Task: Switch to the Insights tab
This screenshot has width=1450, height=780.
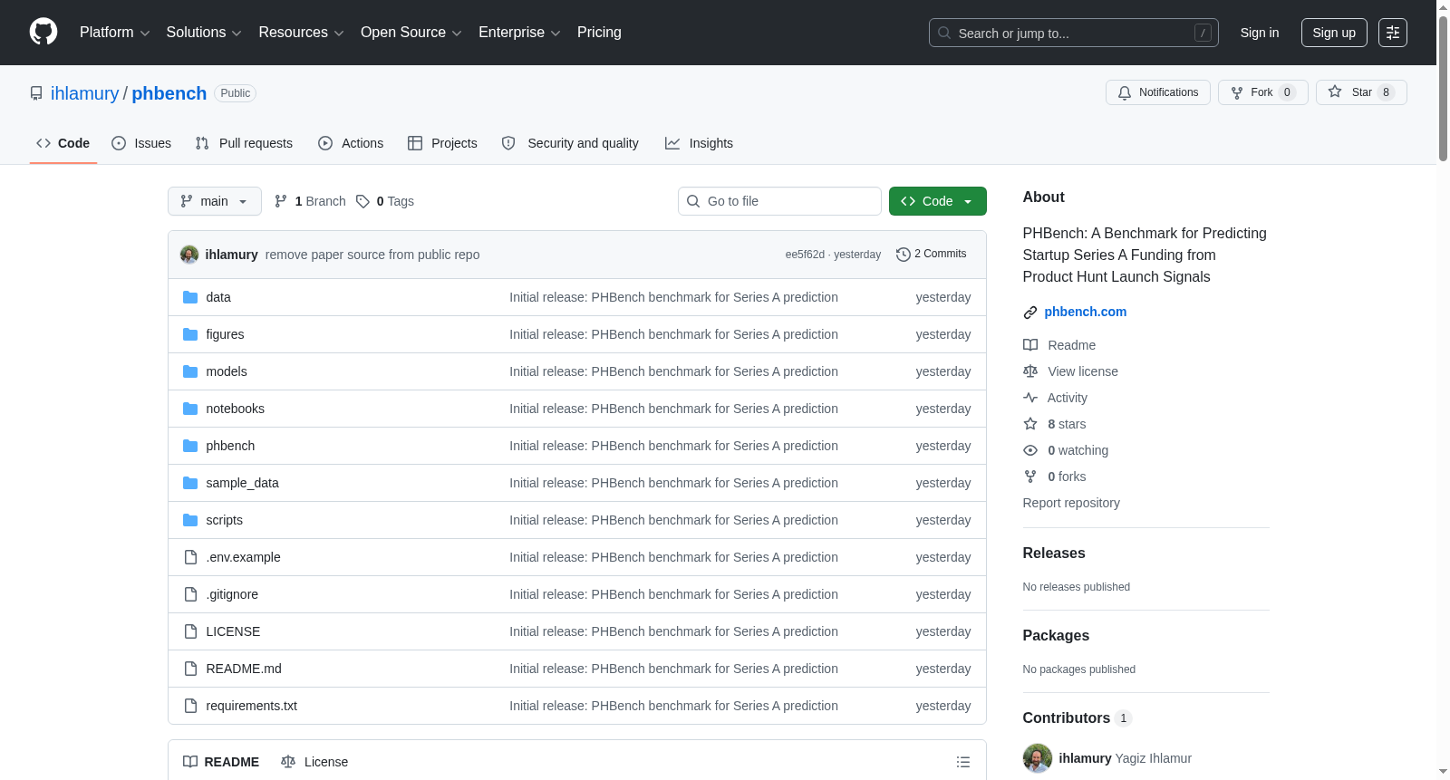Action: click(x=699, y=143)
